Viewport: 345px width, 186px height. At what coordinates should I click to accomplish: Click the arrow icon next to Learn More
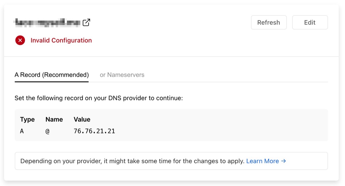click(x=284, y=161)
